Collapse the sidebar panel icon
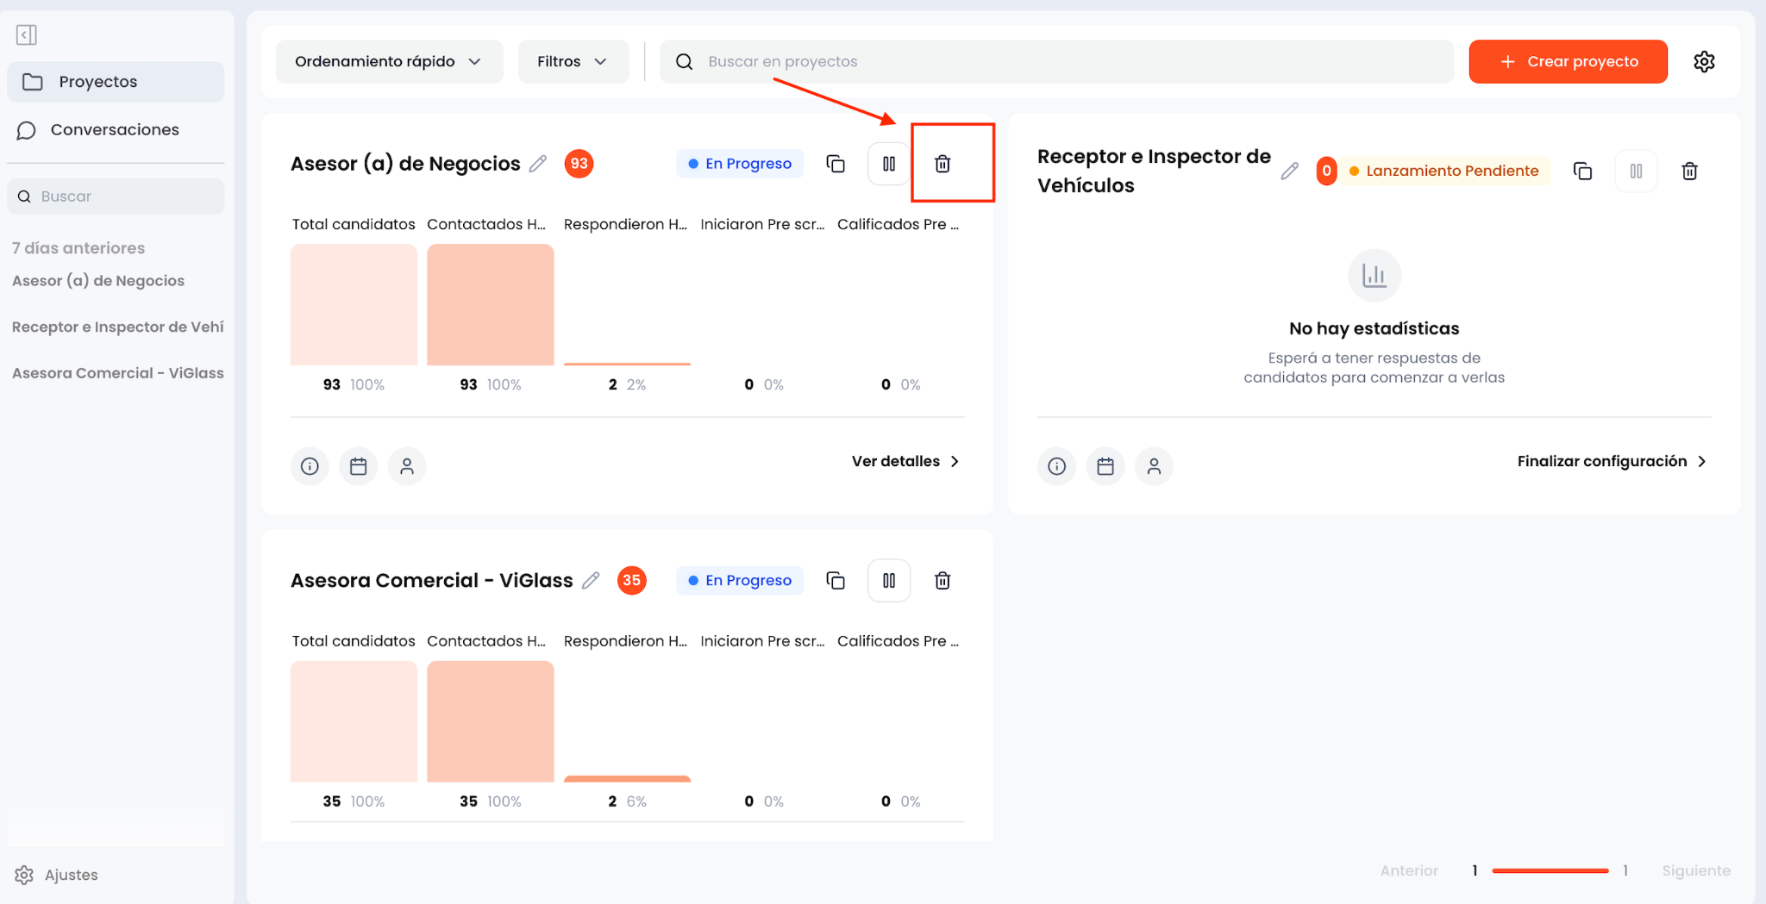Viewport: 1766px width, 904px height. coord(27,34)
